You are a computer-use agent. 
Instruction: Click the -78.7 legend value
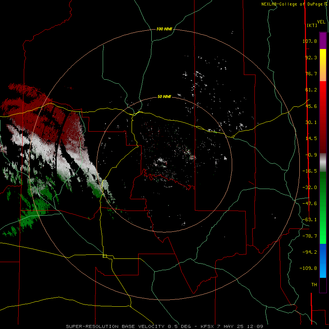[x=310, y=236]
